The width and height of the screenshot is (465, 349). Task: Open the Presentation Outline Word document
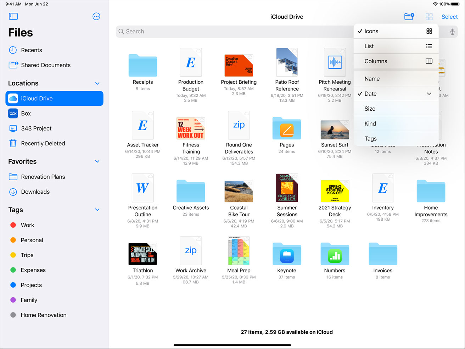[143, 188]
